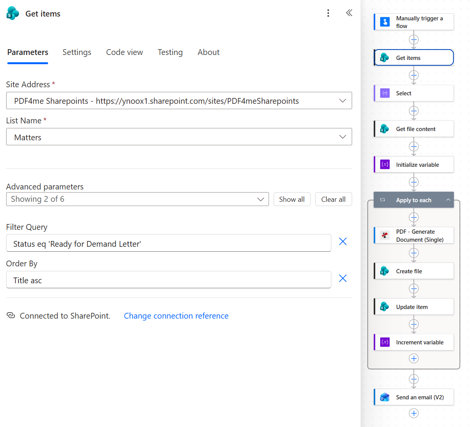Open the Code view tab
The image size is (471, 427).
point(124,52)
